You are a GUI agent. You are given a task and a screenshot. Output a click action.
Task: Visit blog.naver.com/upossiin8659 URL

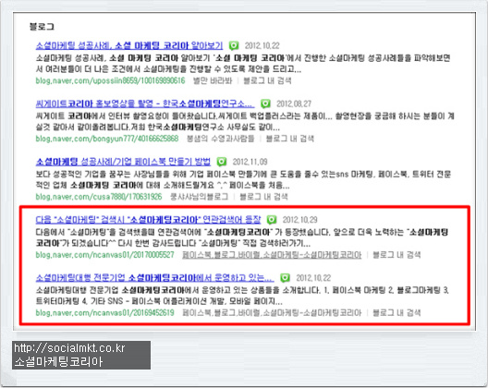[x=110, y=81]
